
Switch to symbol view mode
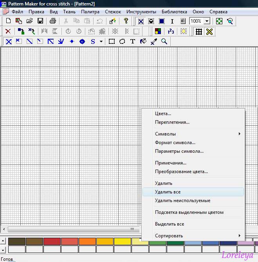coord(151,21)
